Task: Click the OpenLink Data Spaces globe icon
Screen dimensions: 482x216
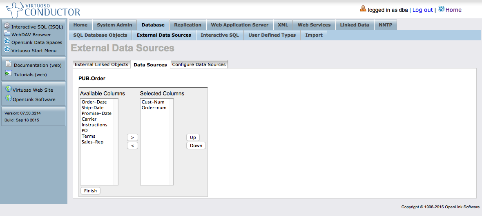Action: 7,42
